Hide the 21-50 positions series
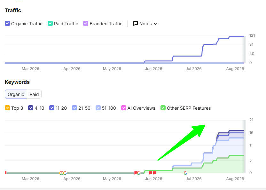 pos(74,108)
